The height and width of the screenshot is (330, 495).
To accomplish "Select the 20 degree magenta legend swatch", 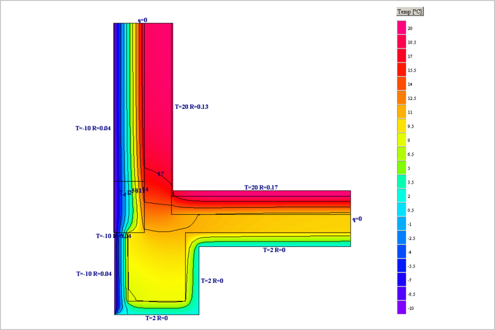I will point(402,28).
